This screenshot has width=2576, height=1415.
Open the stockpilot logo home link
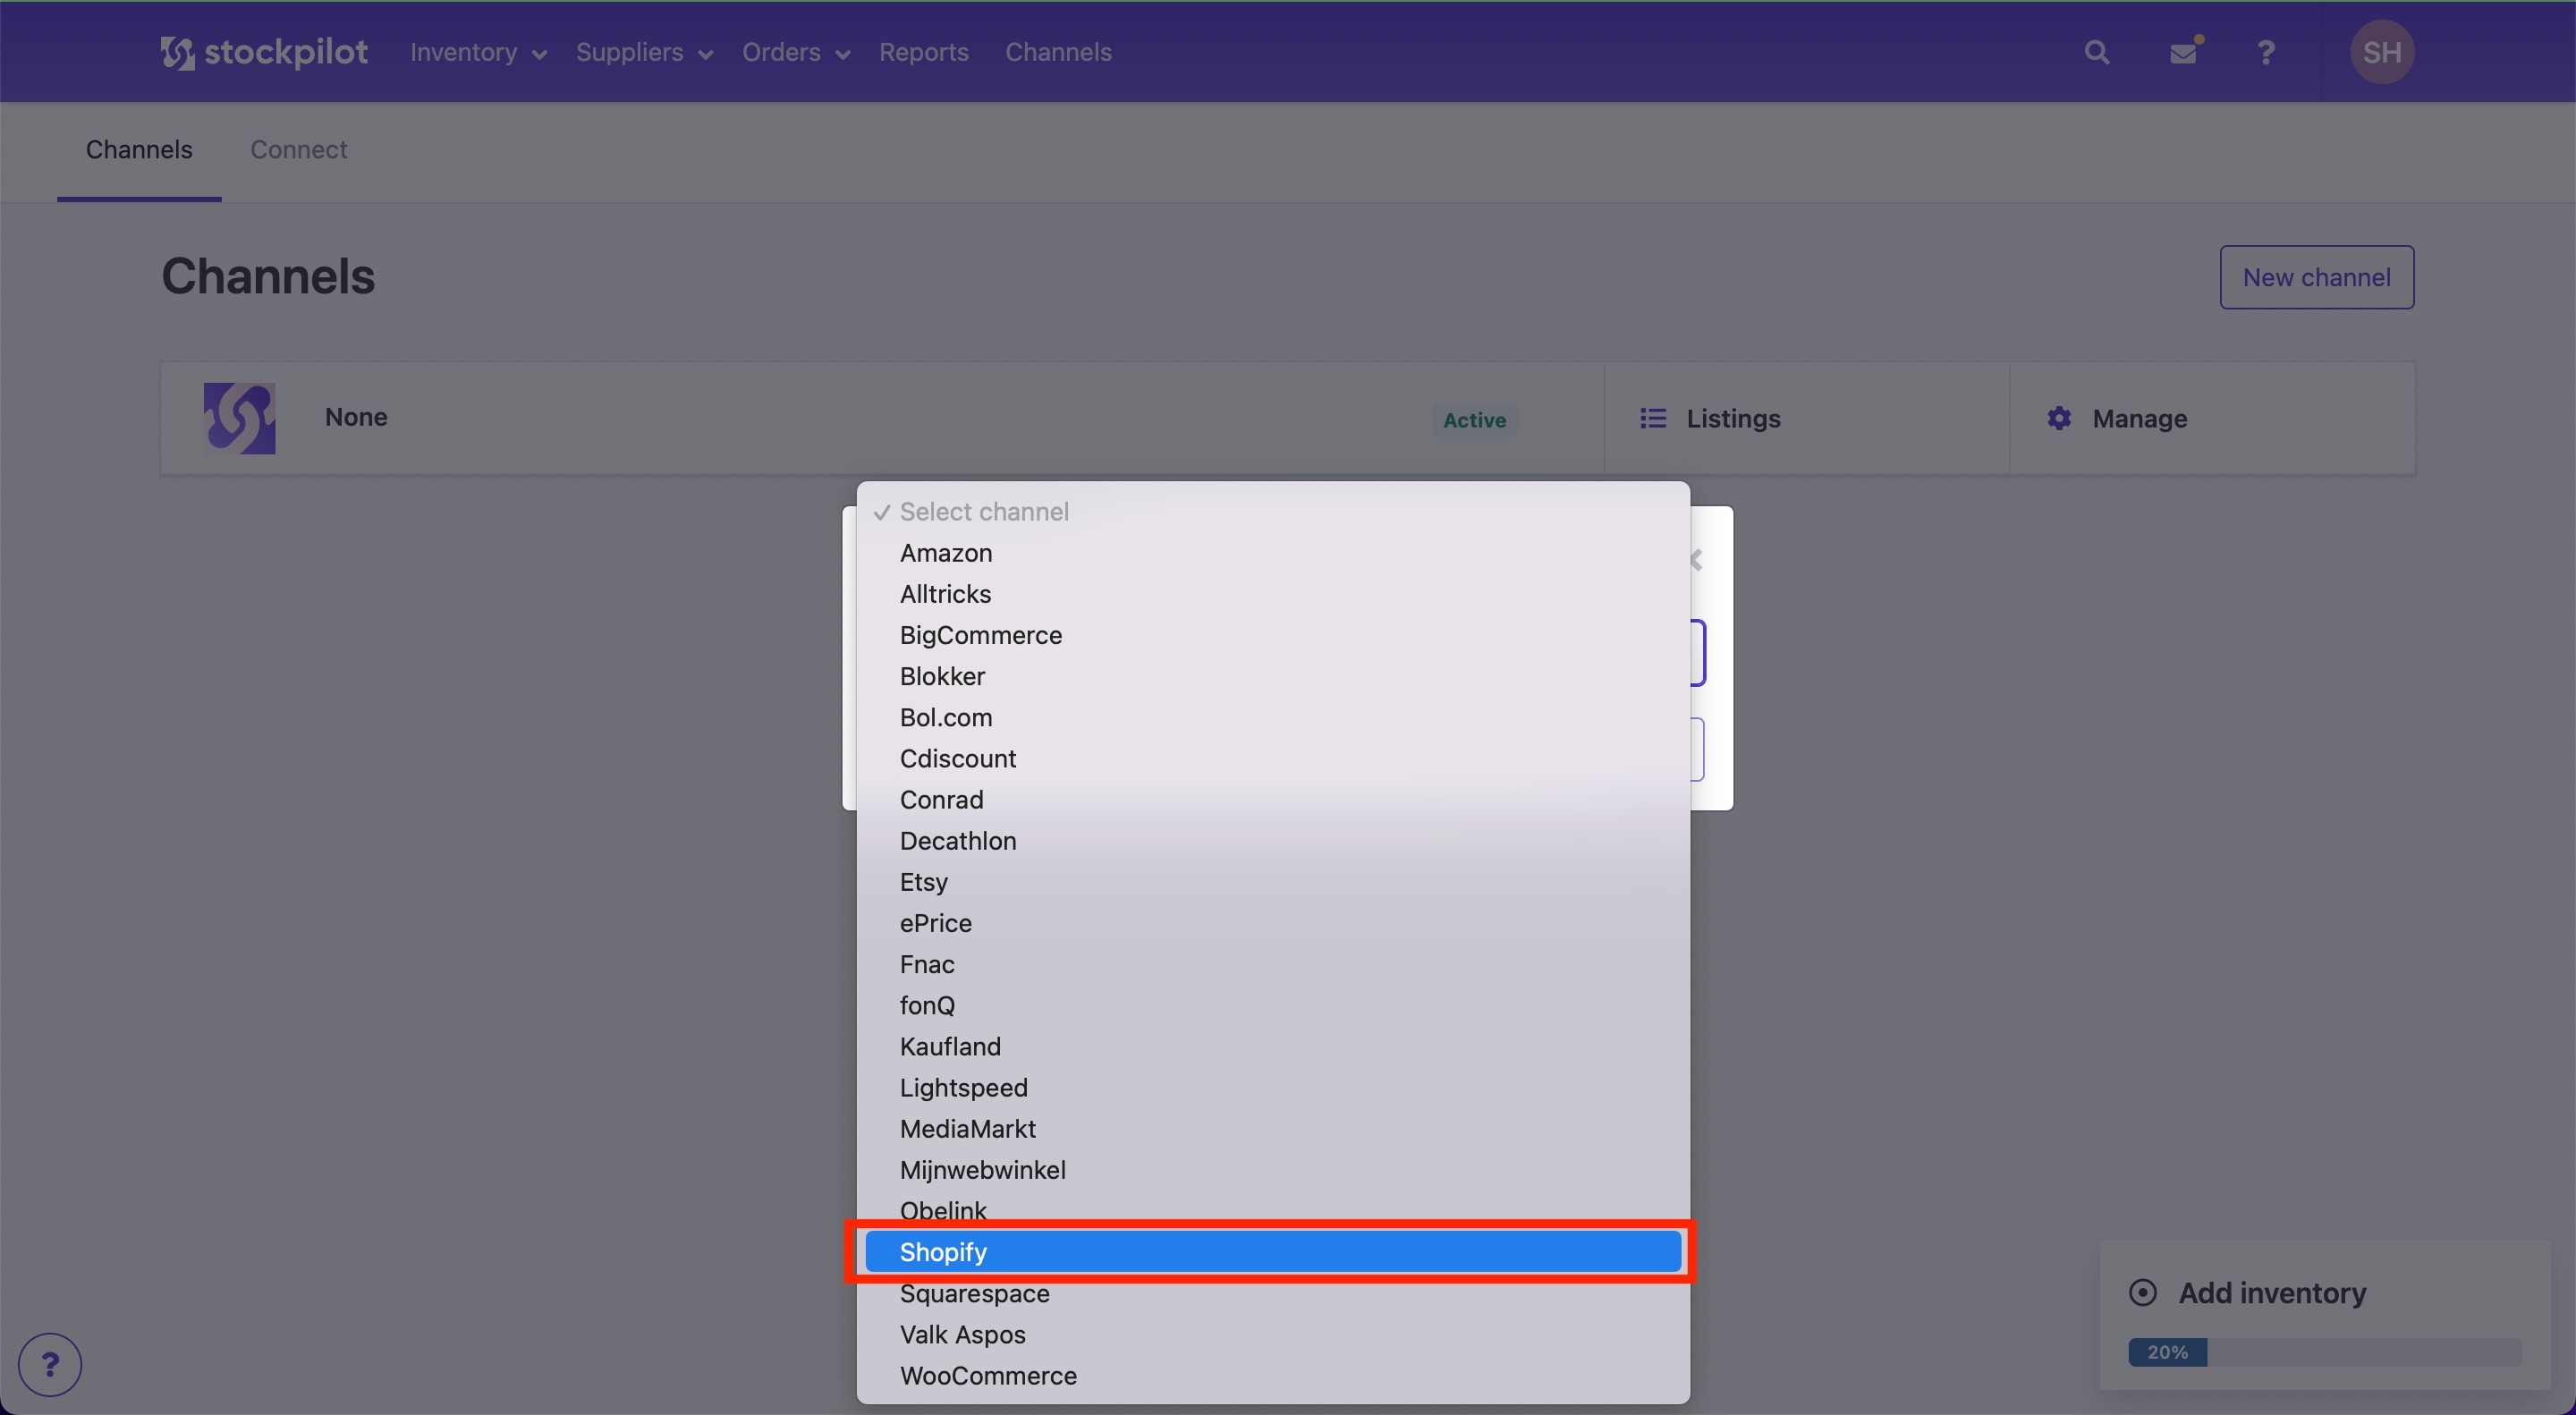[264, 52]
